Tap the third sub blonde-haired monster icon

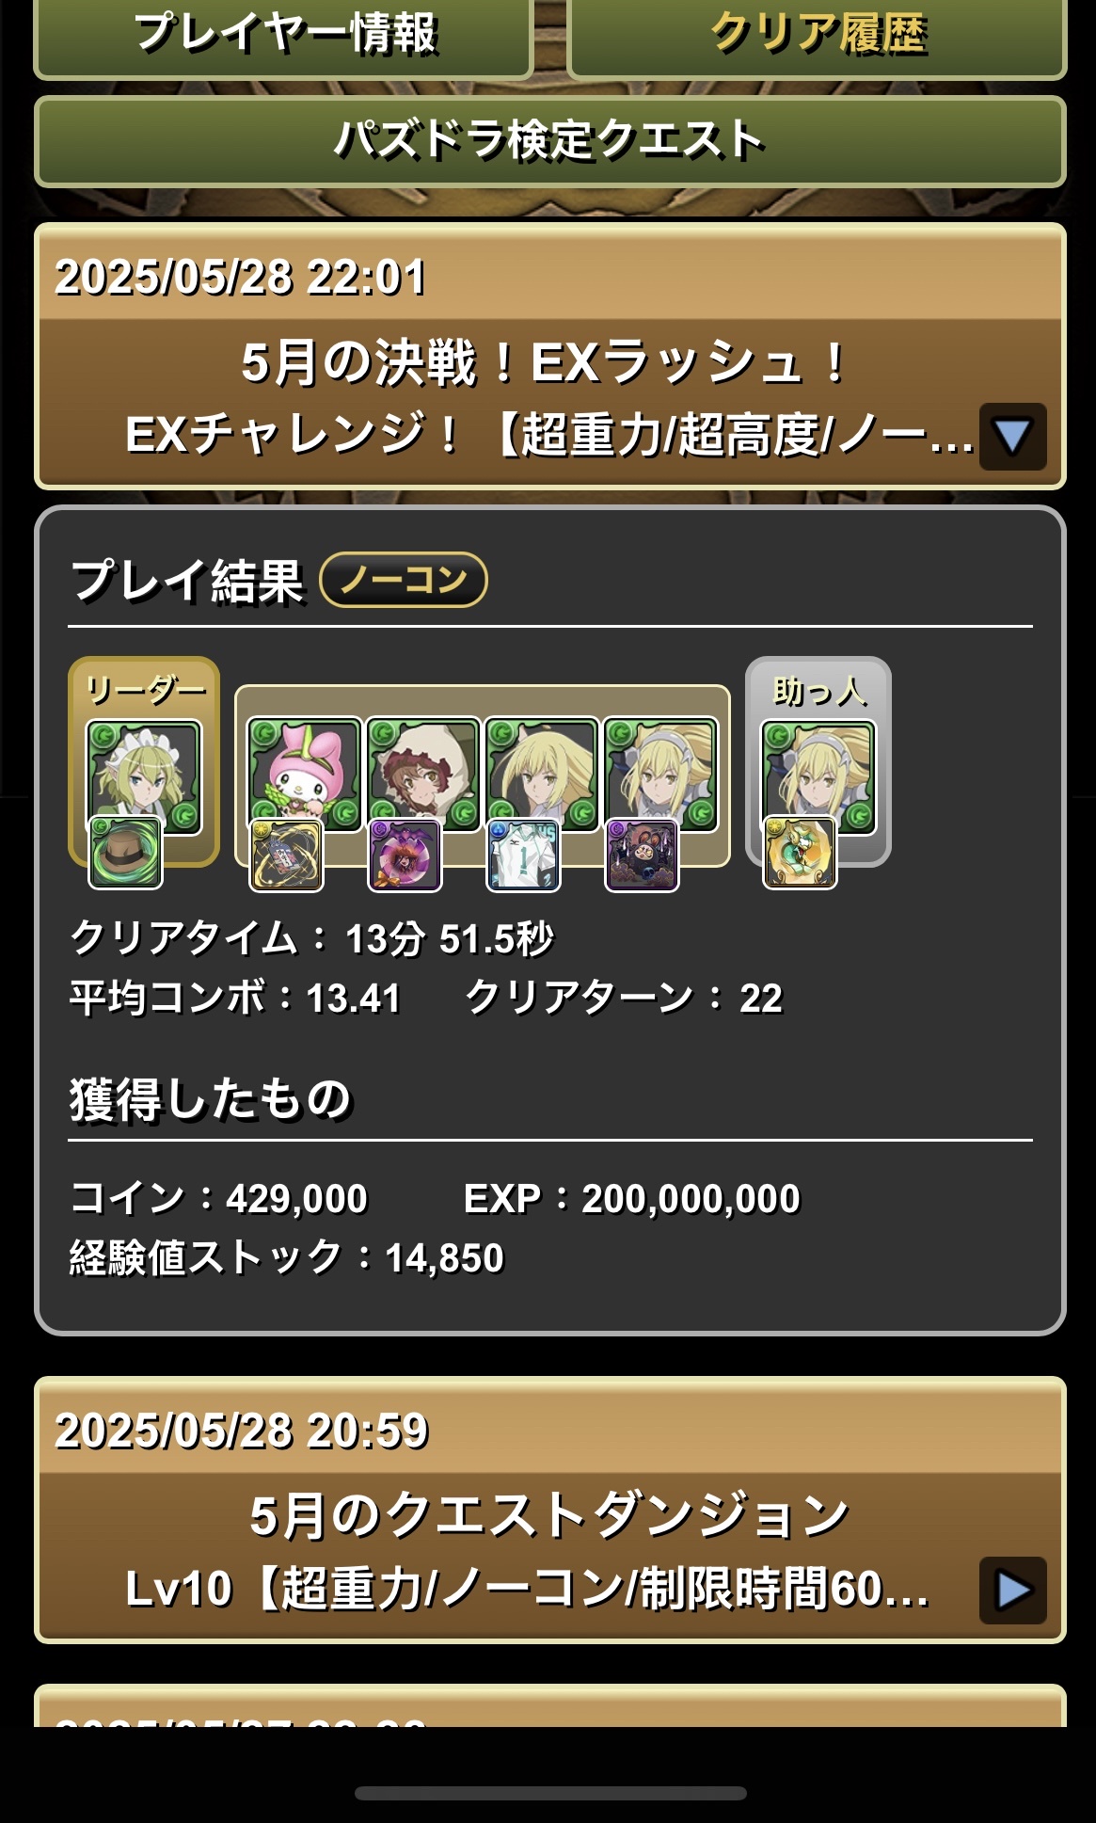pos(542,774)
